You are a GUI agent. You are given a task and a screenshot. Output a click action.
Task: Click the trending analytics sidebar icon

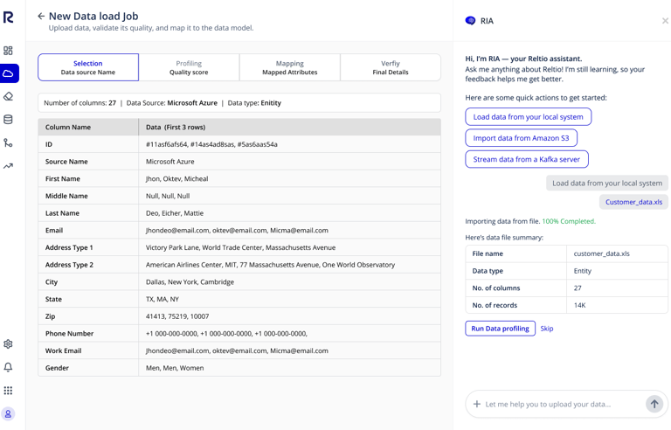pyautogui.click(x=9, y=166)
